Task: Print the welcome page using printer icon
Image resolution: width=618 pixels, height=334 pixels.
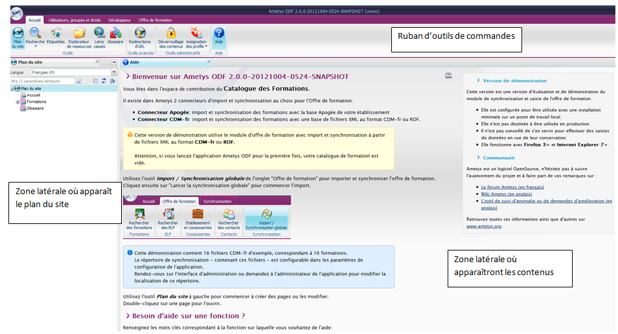Action: [x=448, y=76]
